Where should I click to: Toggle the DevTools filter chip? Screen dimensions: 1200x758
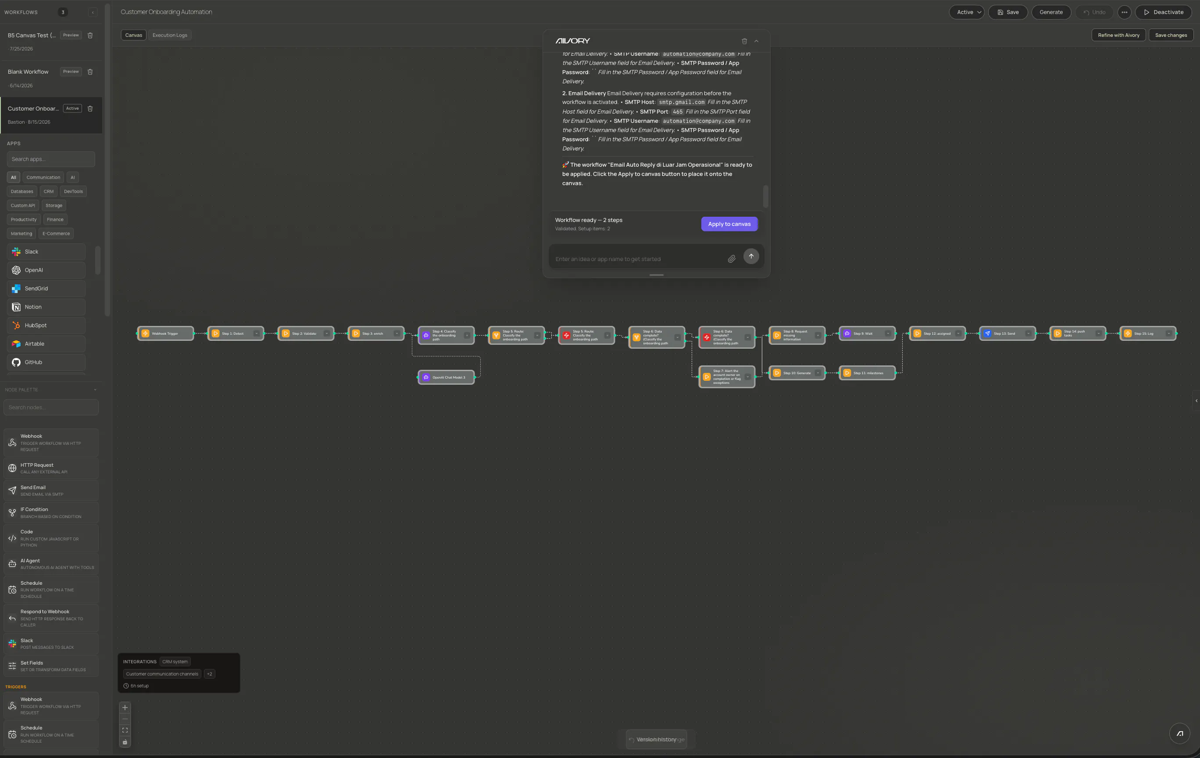pos(73,191)
